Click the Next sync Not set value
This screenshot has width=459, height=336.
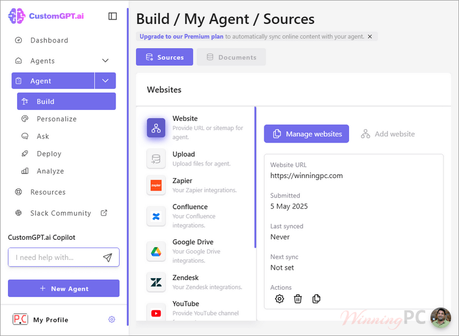(282, 267)
